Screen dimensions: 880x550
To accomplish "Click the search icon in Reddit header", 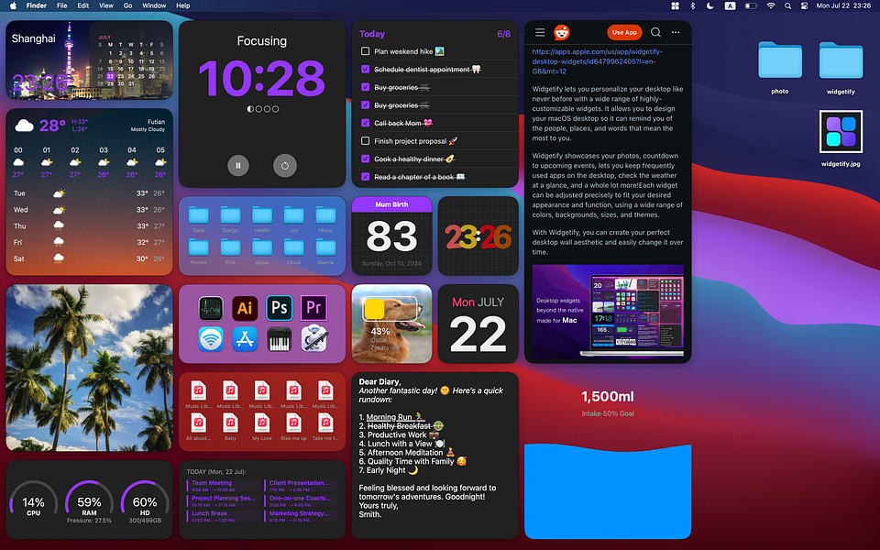I will 655,32.
